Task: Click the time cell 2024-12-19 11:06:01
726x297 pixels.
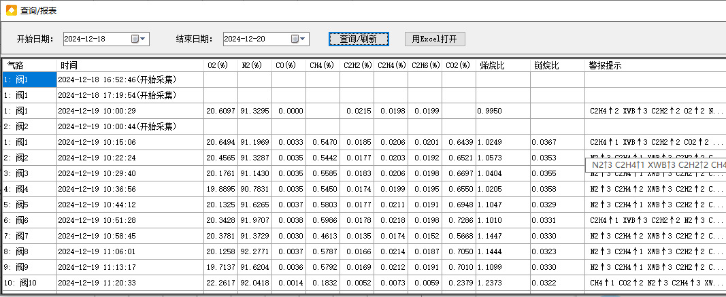Action: point(131,251)
